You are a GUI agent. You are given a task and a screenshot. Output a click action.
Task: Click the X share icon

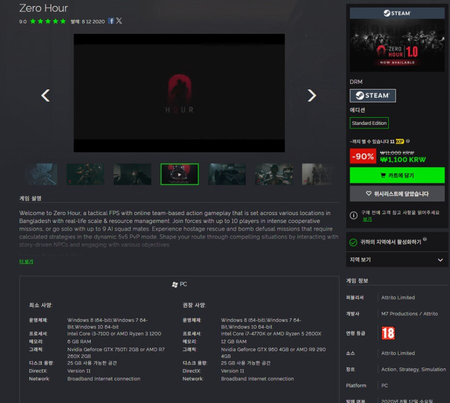tap(119, 21)
